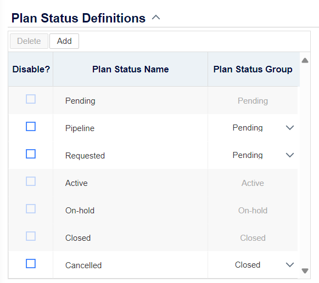Open the Cancelled status group dropdown
The height and width of the screenshot is (283, 319).
253,265
